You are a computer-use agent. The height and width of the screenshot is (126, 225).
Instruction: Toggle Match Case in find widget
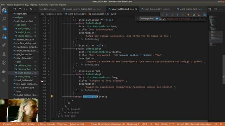(157, 19)
